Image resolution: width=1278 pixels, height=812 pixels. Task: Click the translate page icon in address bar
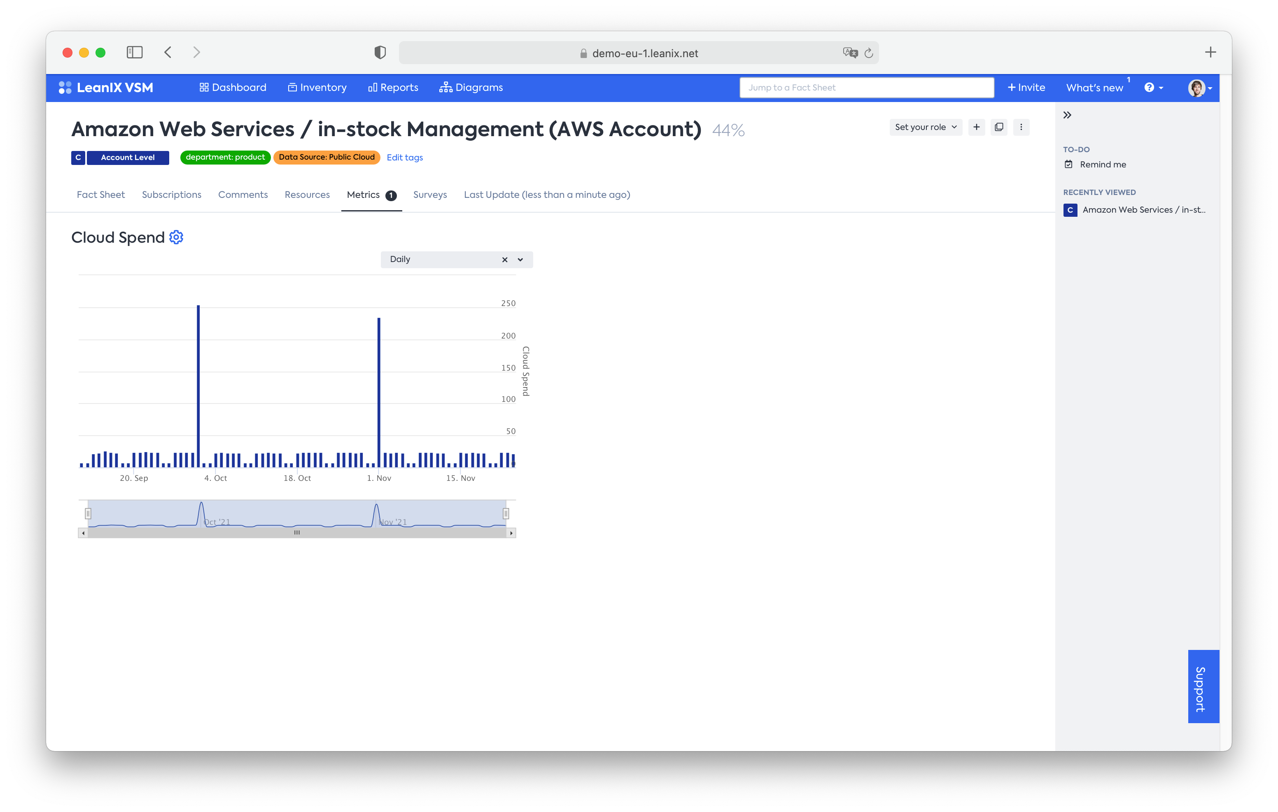pyautogui.click(x=850, y=53)
